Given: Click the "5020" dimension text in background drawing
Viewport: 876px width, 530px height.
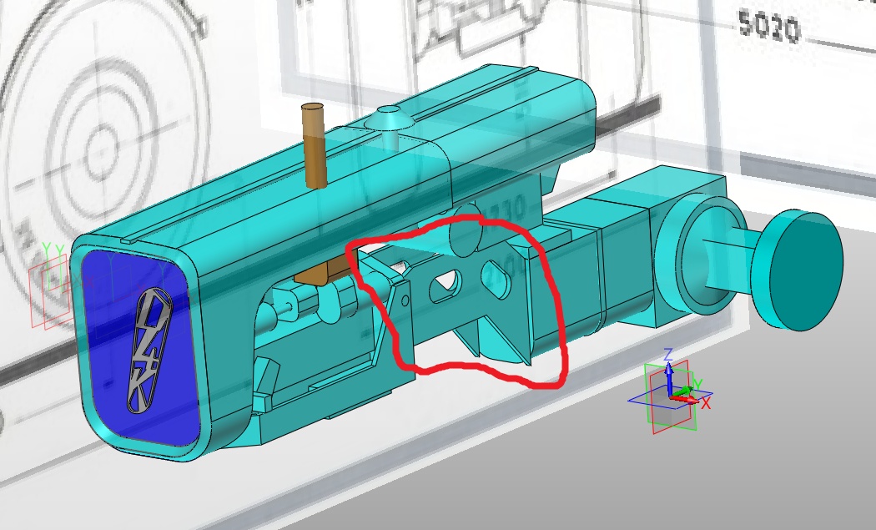Looking at the screenshot, I should click(769, 28).
